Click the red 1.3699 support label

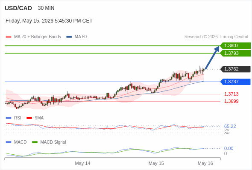click(231, 101)
